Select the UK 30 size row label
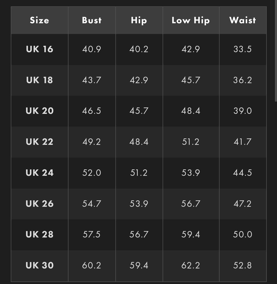The height and width of the screenshot is (284, 277). tap(39, 265)
